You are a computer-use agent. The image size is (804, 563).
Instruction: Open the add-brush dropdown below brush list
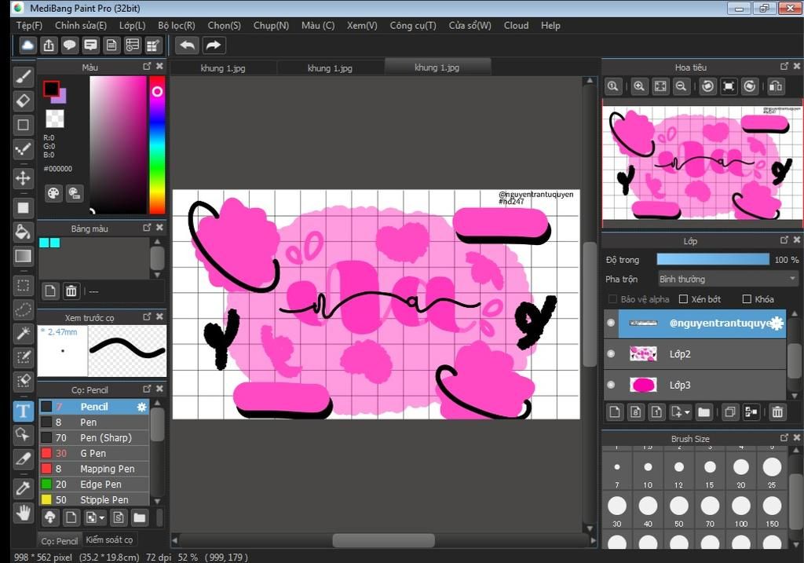coord(101,518)
